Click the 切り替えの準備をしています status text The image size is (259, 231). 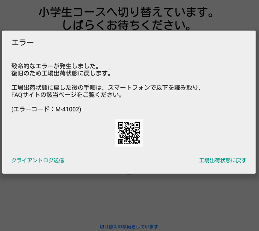click(x=129, y=227)
